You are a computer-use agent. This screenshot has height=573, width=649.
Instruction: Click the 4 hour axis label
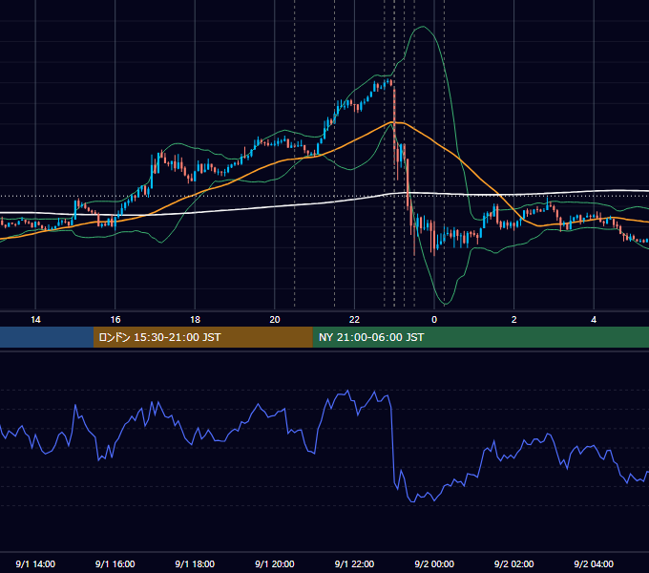point(594,320)
